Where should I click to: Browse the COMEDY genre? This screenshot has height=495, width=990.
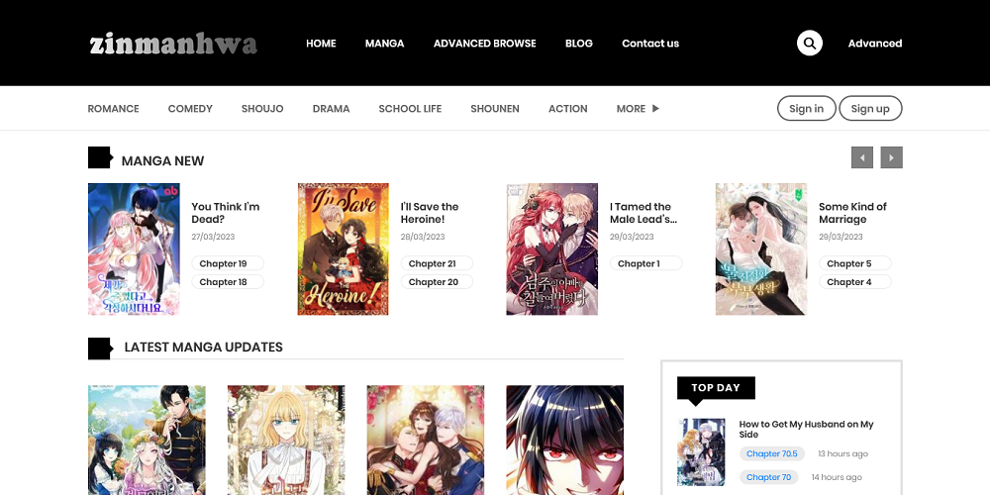(190, 109)
